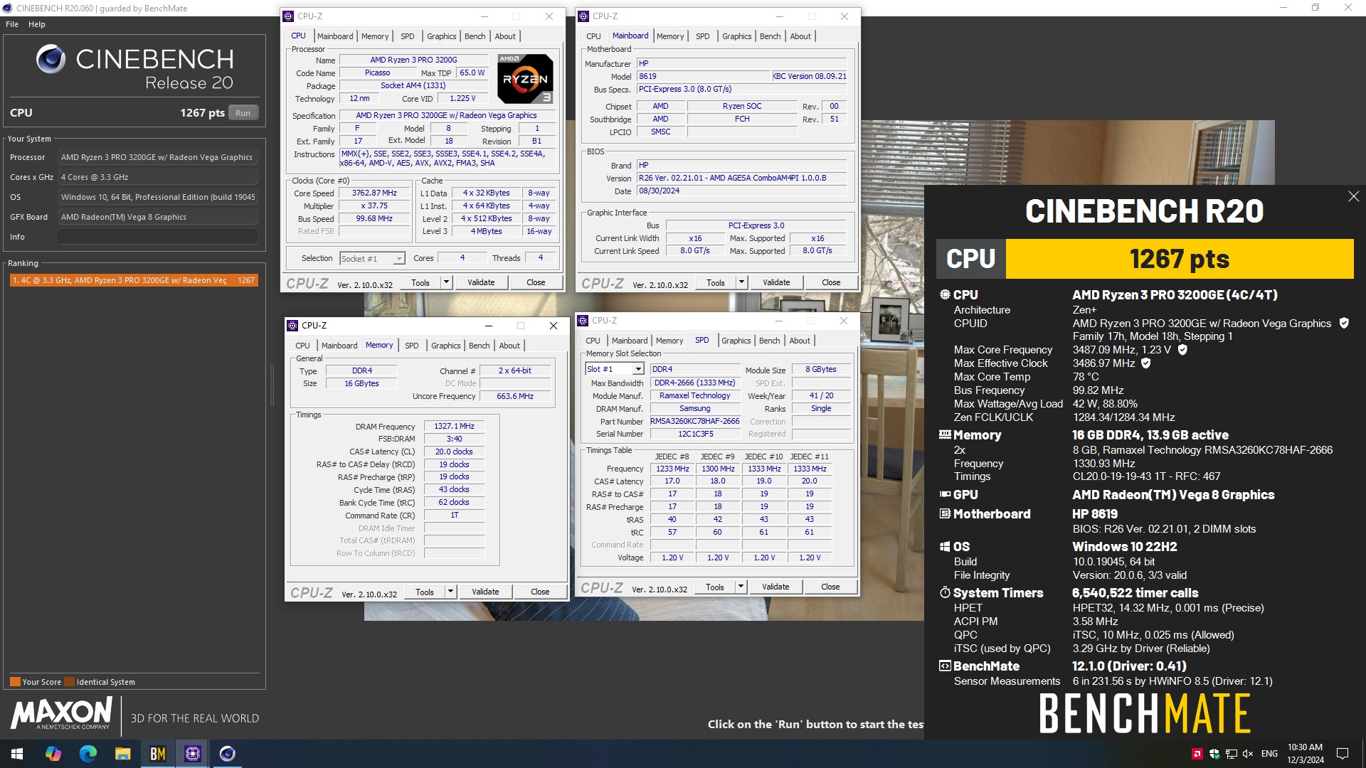Open the notification center icon
1366x768 pixels.
[1343, 754]
